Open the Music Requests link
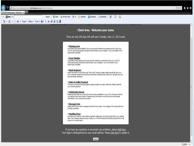The width and height of the screenshot is (194, 146). point(75,70)
